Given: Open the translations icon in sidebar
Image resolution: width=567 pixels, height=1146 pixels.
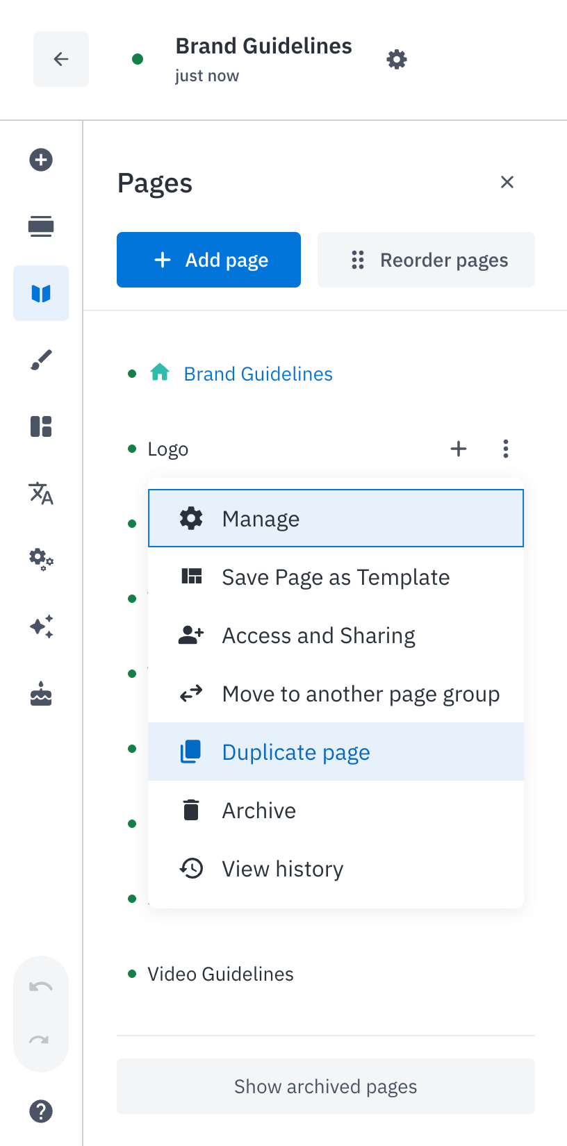Looking at the screenshot, I should (x=41, y=493).
